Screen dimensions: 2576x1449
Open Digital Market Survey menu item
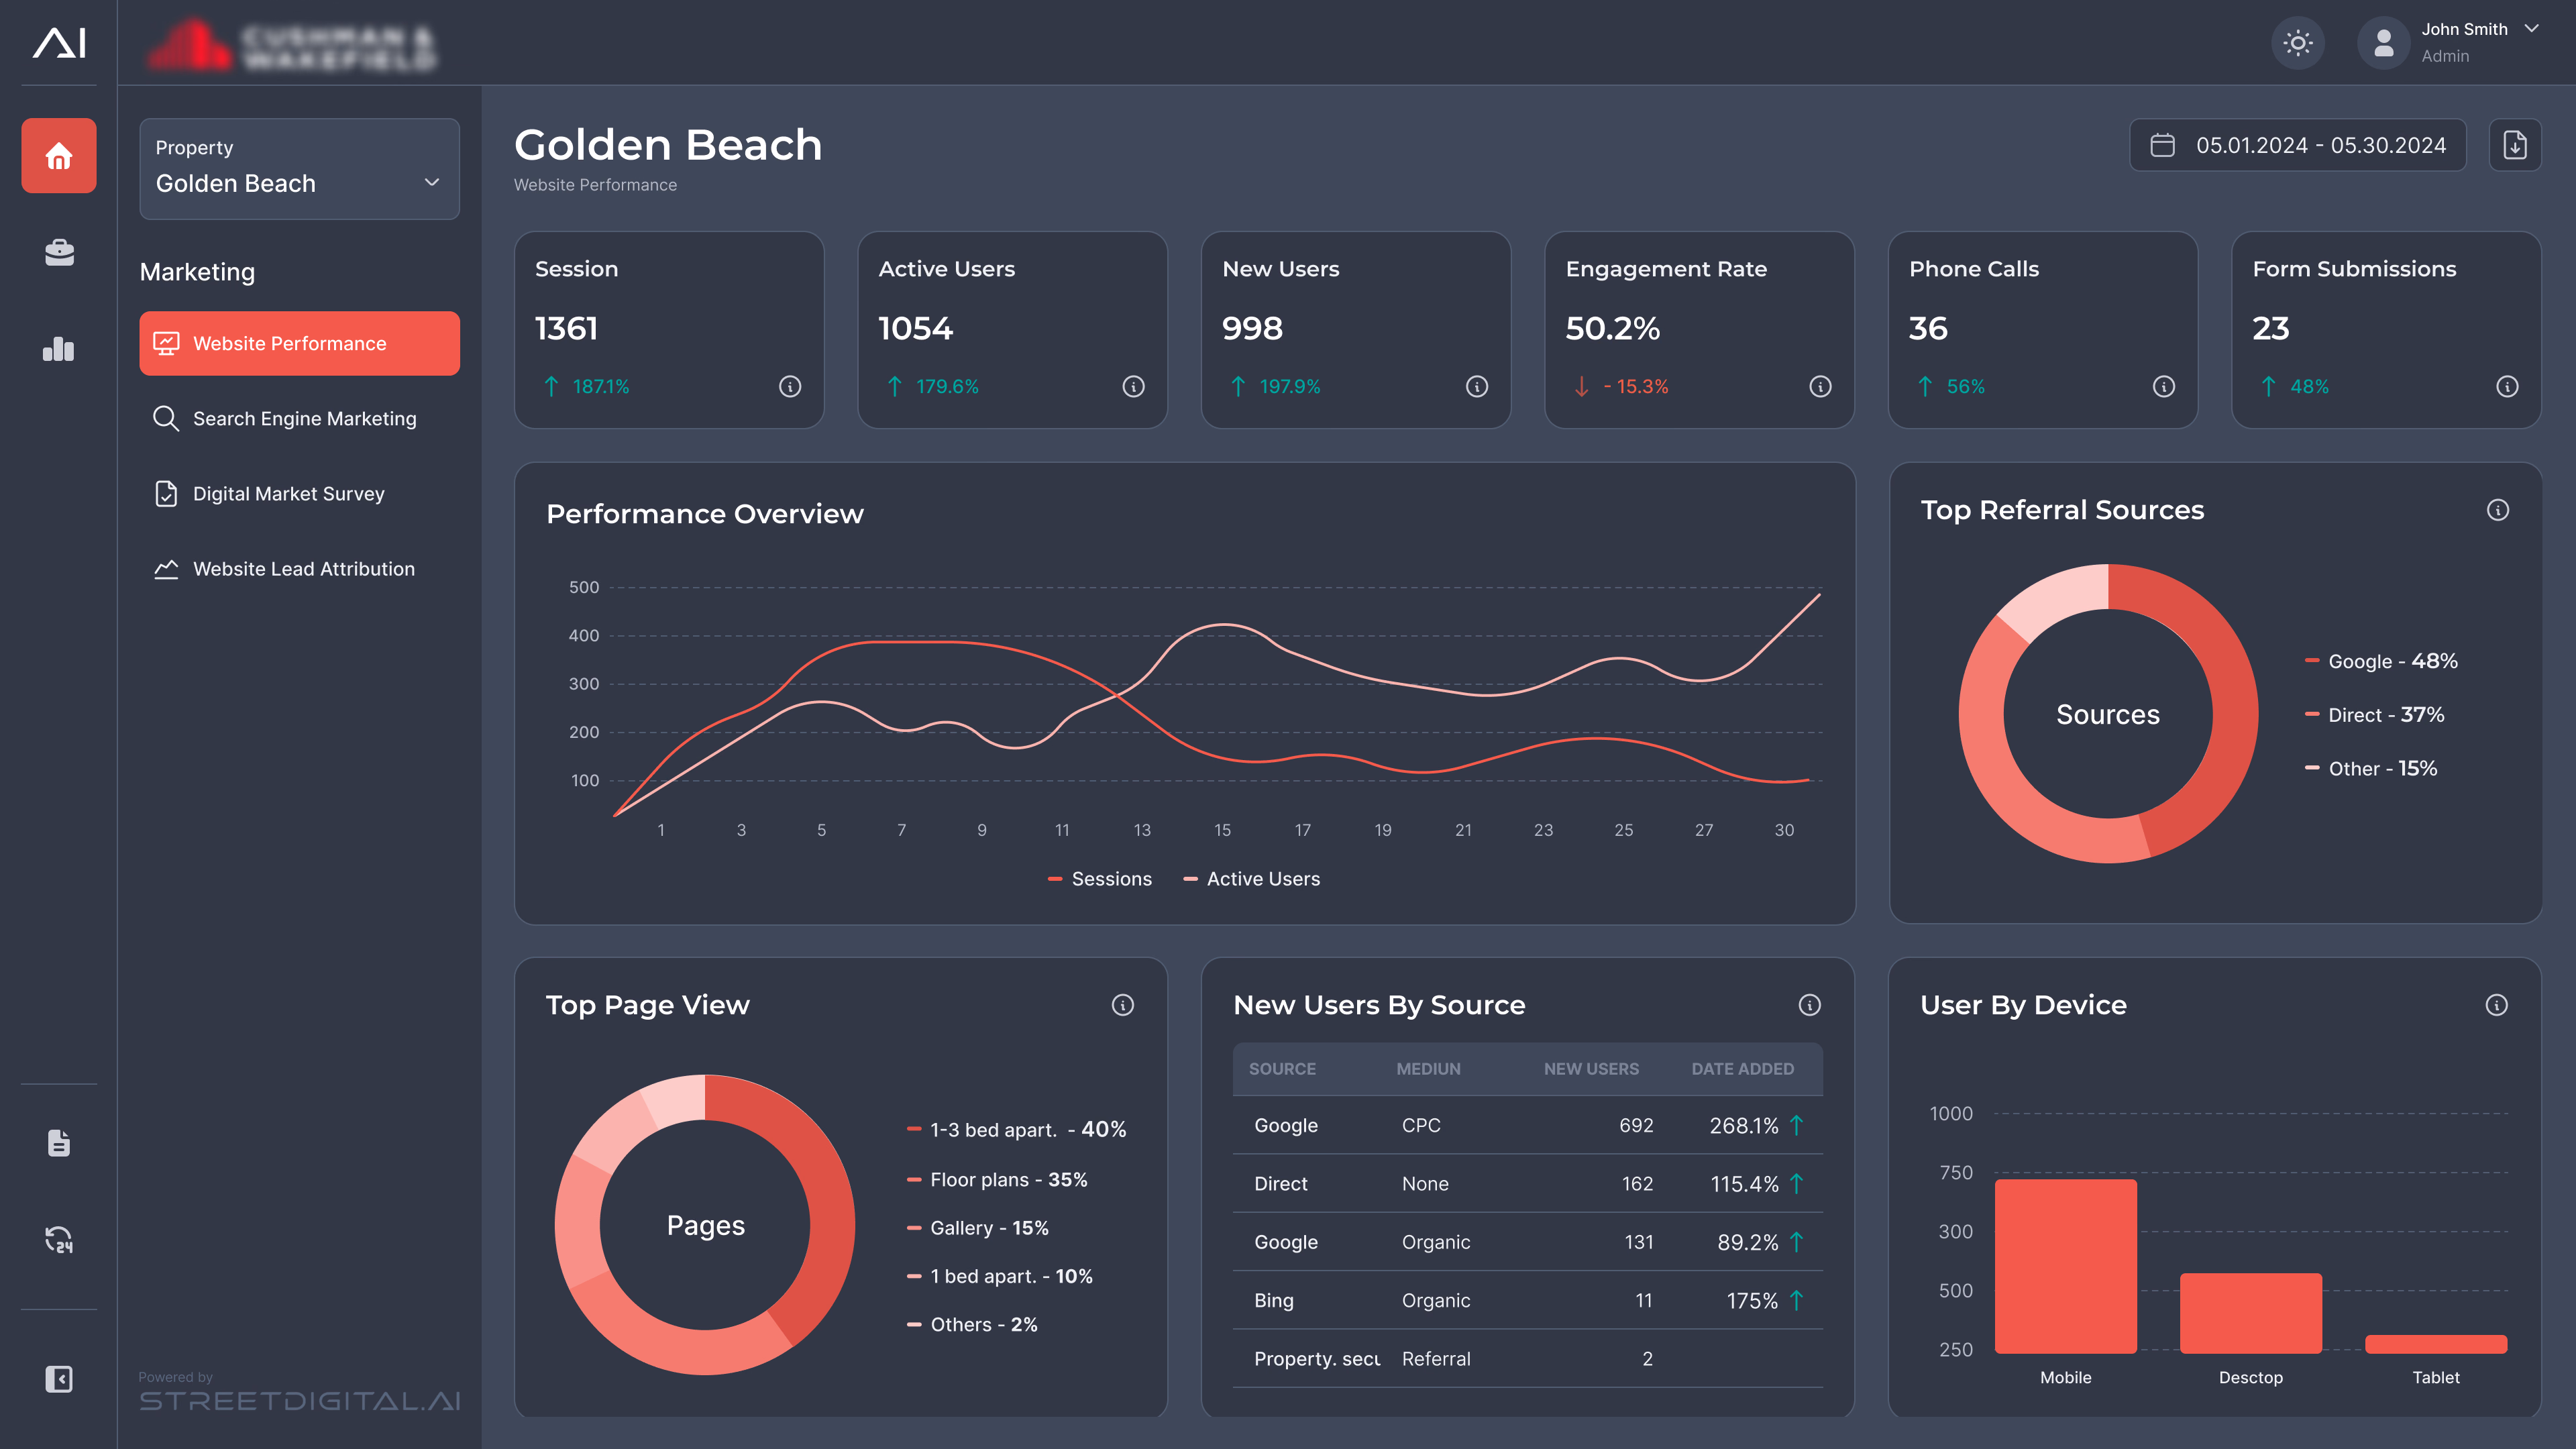tap(299, 493)
